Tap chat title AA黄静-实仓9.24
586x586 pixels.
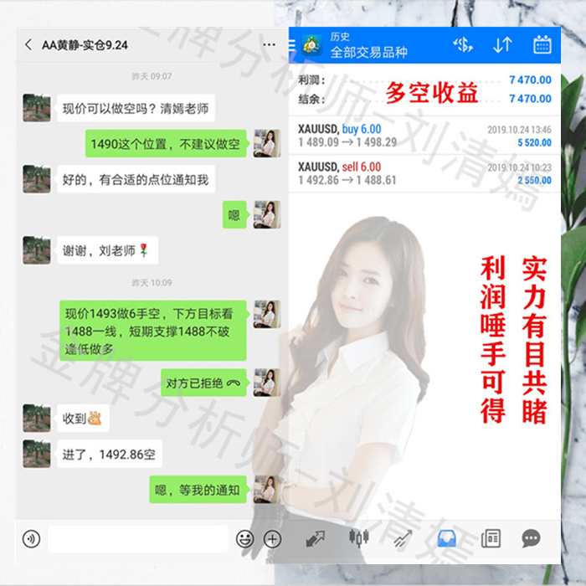point(85,45)
